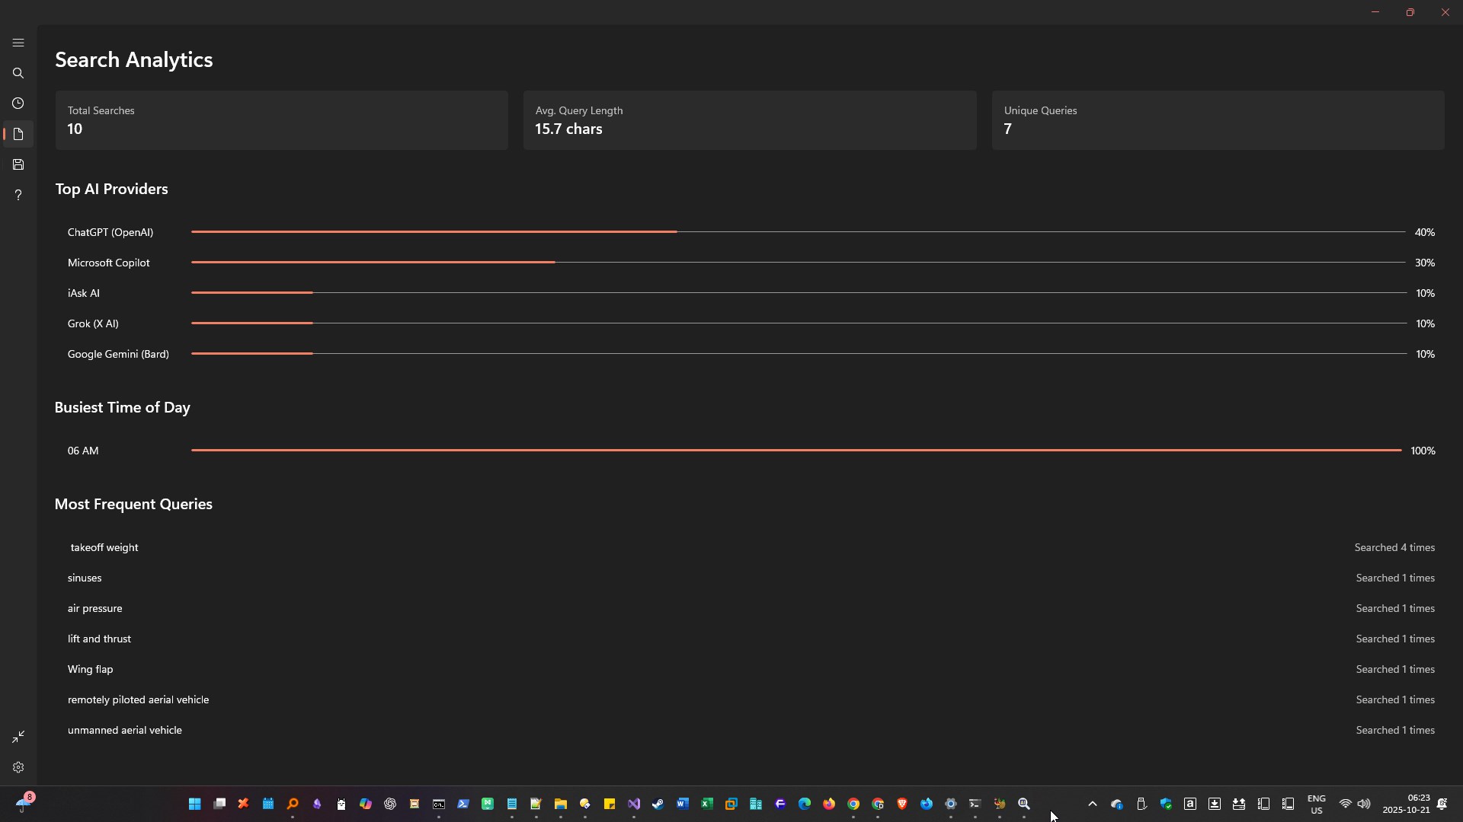This screenshot has height=822, width=1463.
Task: Click the compact mode arrows icon
Action: (18, 737)
